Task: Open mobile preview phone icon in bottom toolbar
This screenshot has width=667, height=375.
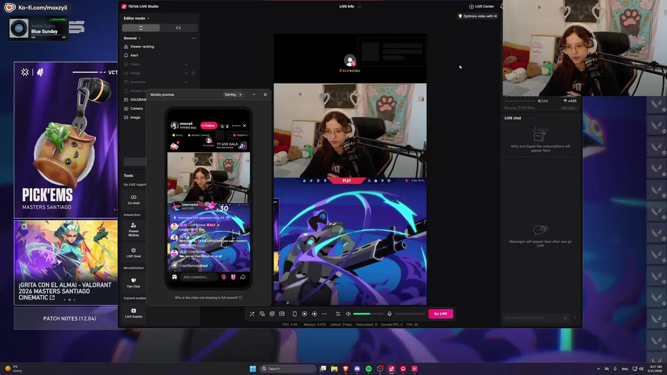Action: 295,314
